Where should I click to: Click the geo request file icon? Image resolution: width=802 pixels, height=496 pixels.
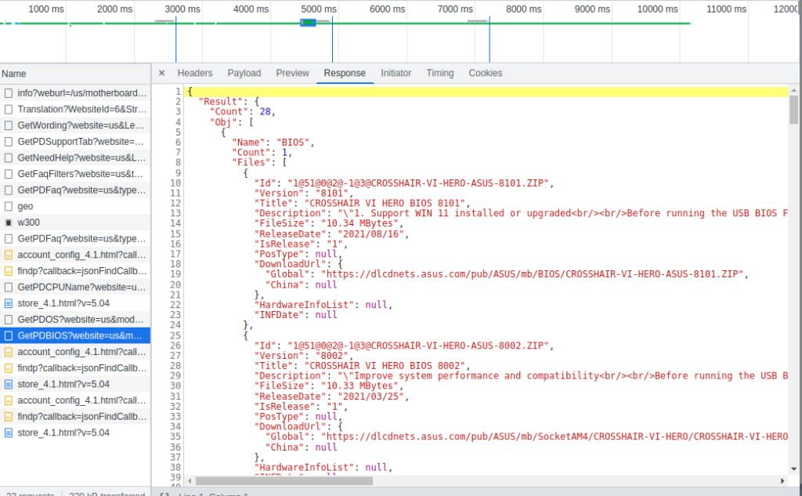pyautogui.click(x=9, y=206)
